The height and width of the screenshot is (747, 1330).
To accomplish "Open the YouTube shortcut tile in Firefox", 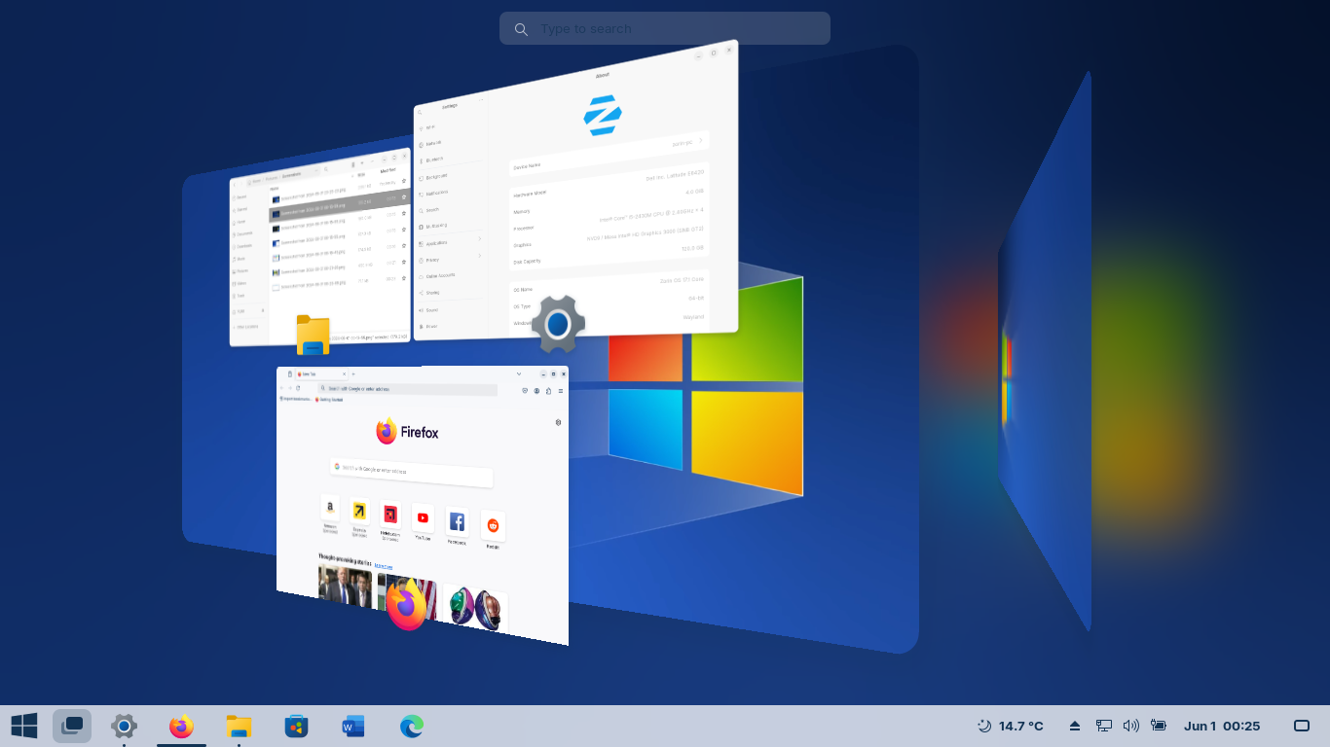I will (x=423, y=517).
